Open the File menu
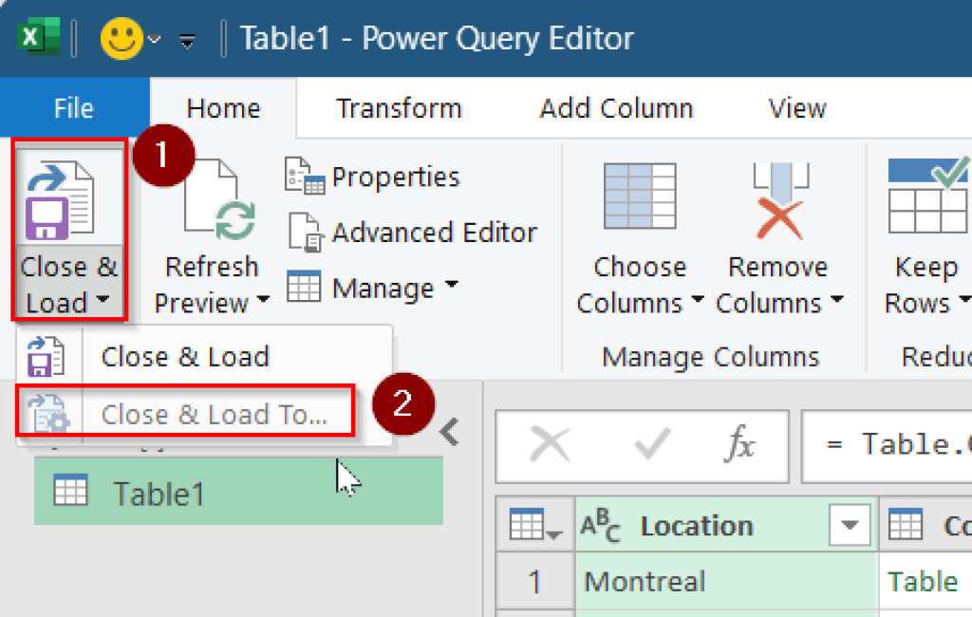This screenshot has height=617, width=972. (74, 108)
